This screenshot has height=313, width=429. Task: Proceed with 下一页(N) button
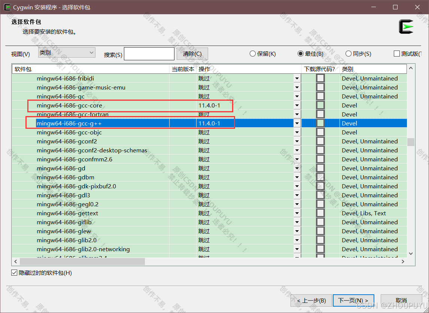click(353, 301)
